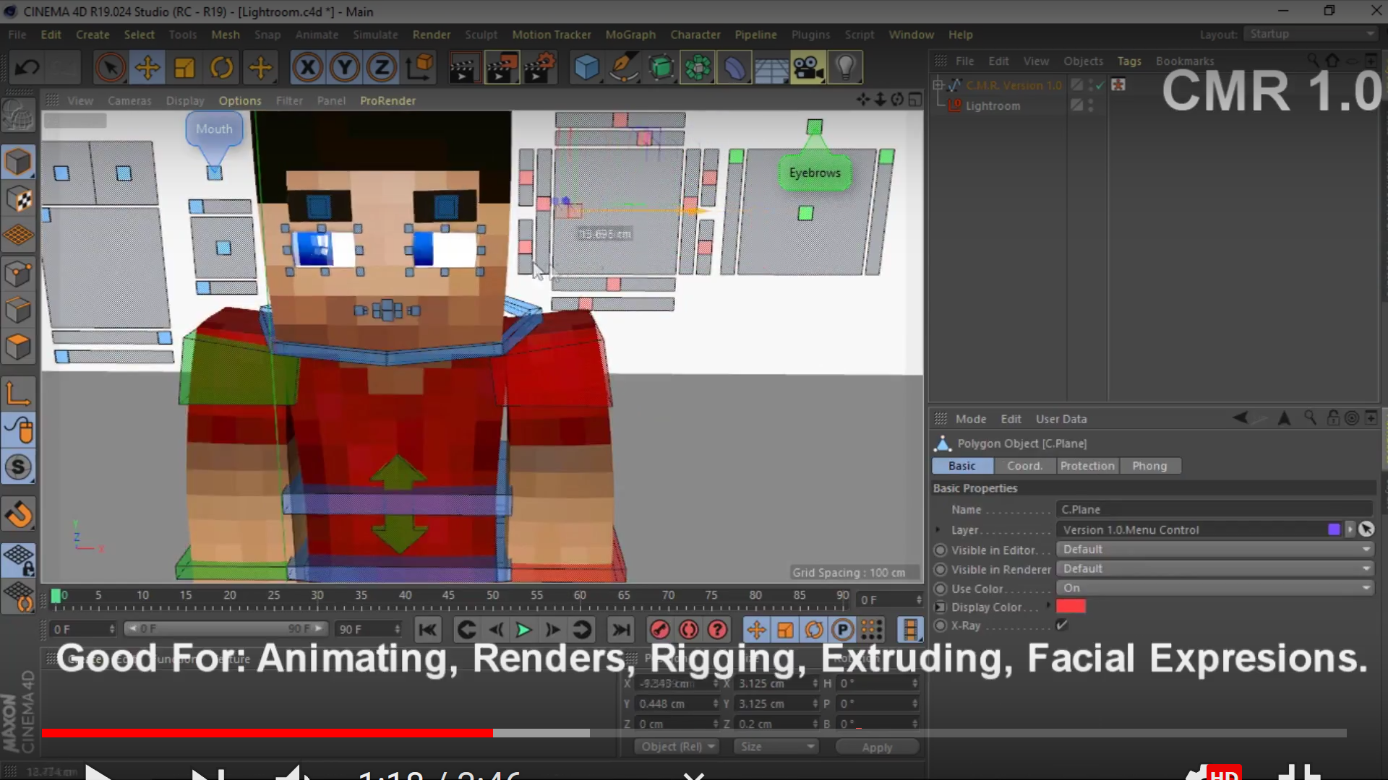Toggle X axis lock

(307, 68)
